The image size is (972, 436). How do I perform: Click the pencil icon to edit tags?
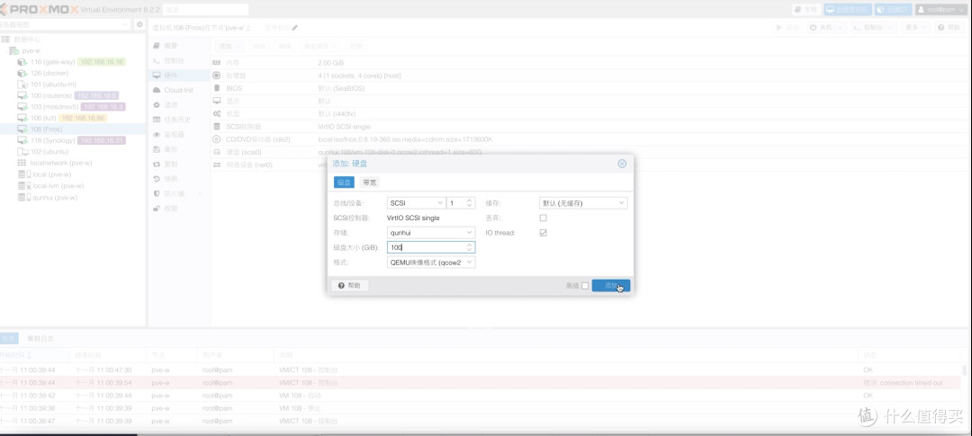pyautogui.click(x=295, y=28)
